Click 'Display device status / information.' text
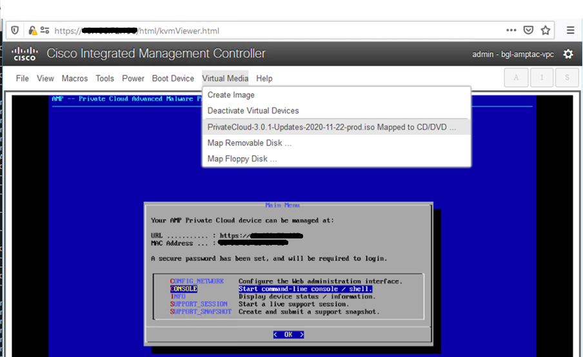Viewport: 583px width, 357px height. (307, 296)
